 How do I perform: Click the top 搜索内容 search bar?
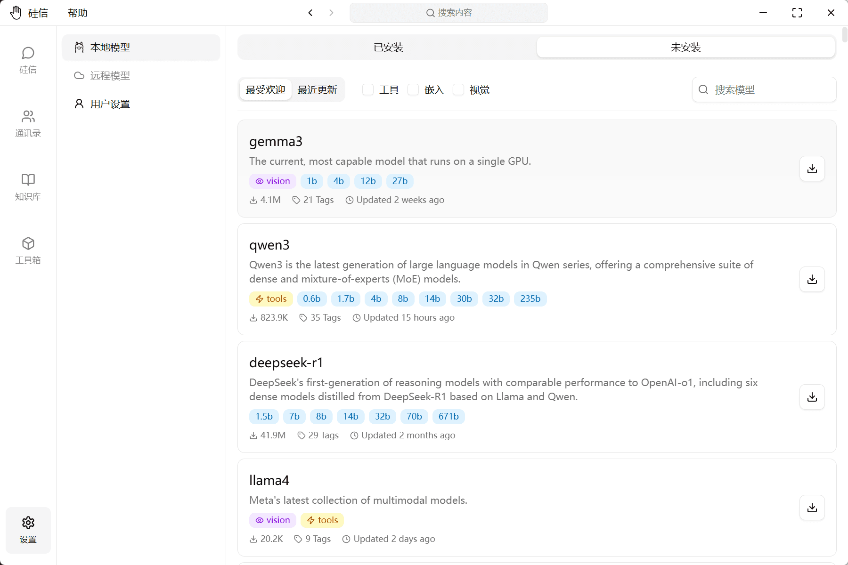click(x=448, y=13)
